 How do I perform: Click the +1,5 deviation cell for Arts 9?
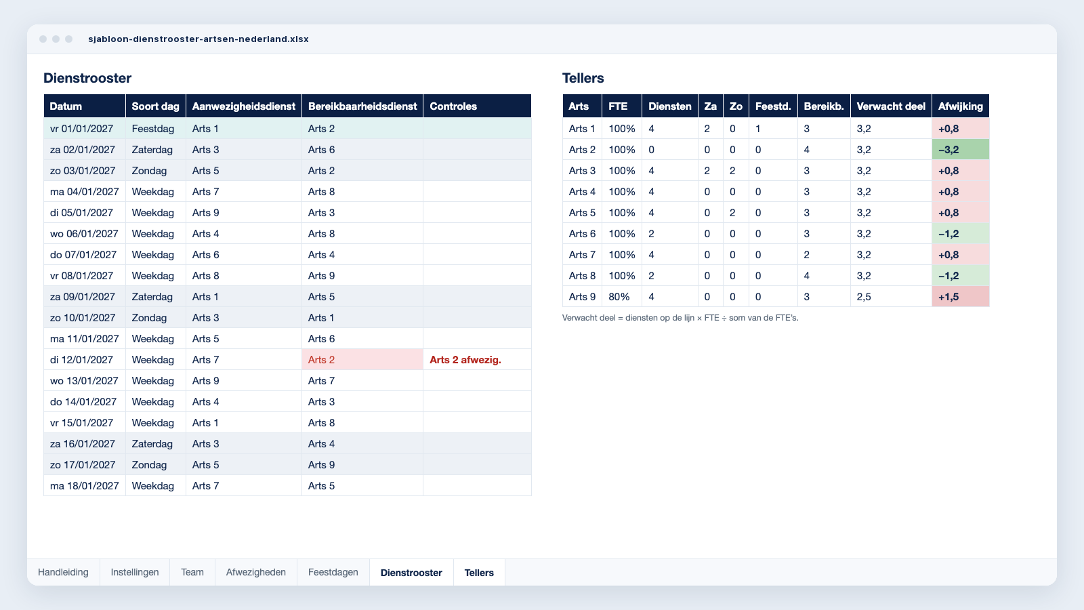[x=961, y=297]
